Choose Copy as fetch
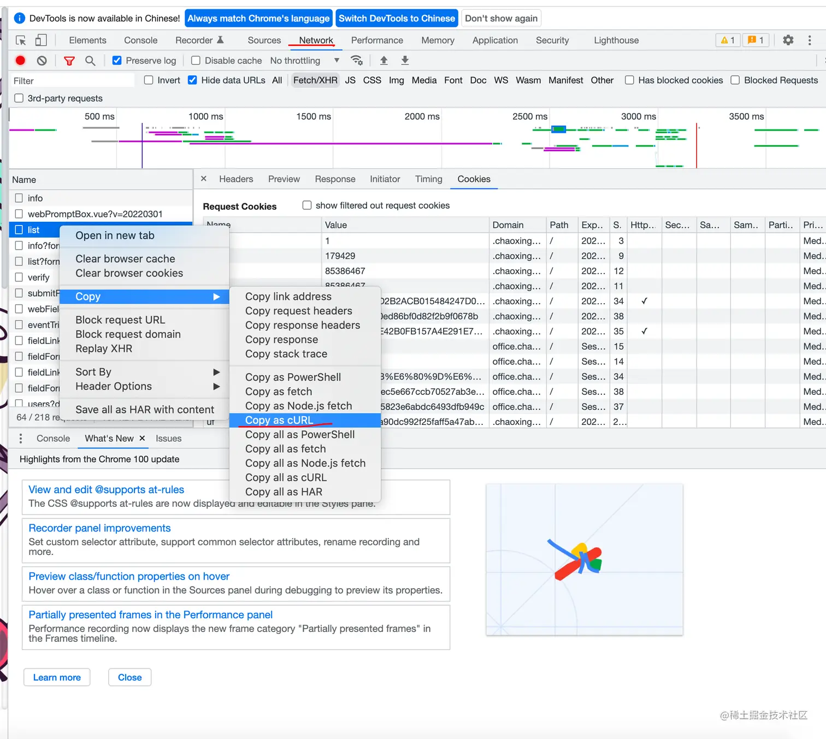The width and height of the screenshot is (826, 739). pyautogui.click(x=305, y=392)
